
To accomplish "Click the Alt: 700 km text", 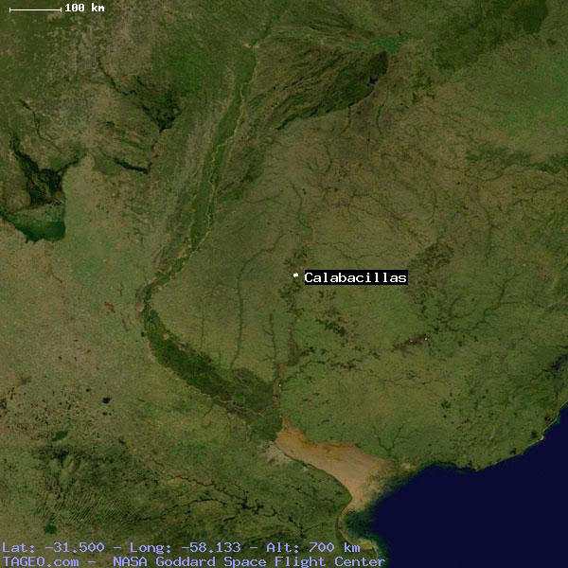I will click(313, 547).
